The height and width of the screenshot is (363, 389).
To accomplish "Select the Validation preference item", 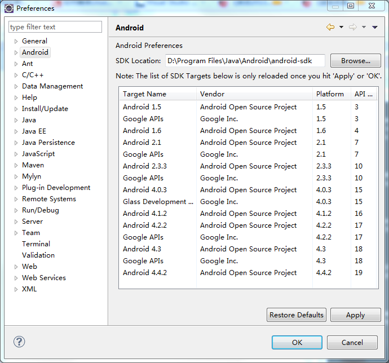I will (x=38, y=255).
